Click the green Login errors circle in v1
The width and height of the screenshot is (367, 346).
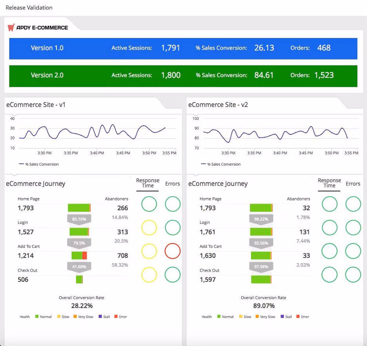click(x=173, y=227)
